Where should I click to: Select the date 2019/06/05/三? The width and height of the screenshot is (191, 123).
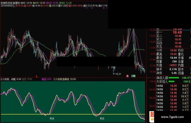pyautogui.click(x=8, y=6)
